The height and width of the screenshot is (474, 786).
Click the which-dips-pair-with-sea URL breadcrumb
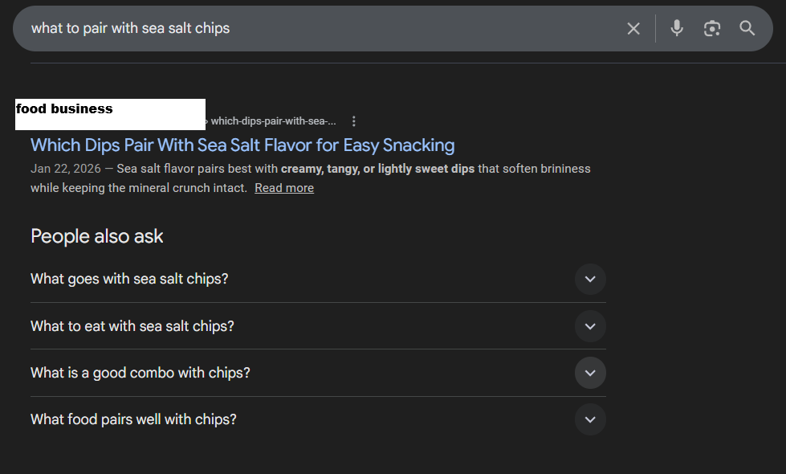pyautogui.click(x=273, y=121)
